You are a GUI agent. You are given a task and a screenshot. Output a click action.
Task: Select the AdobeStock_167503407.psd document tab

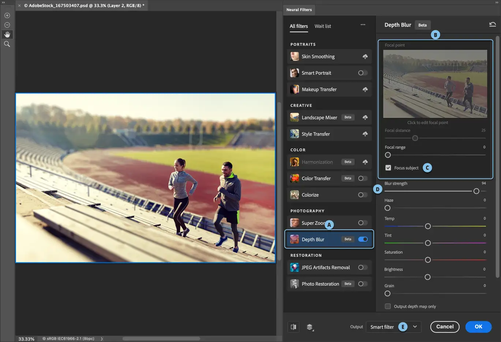click(84, 5)
